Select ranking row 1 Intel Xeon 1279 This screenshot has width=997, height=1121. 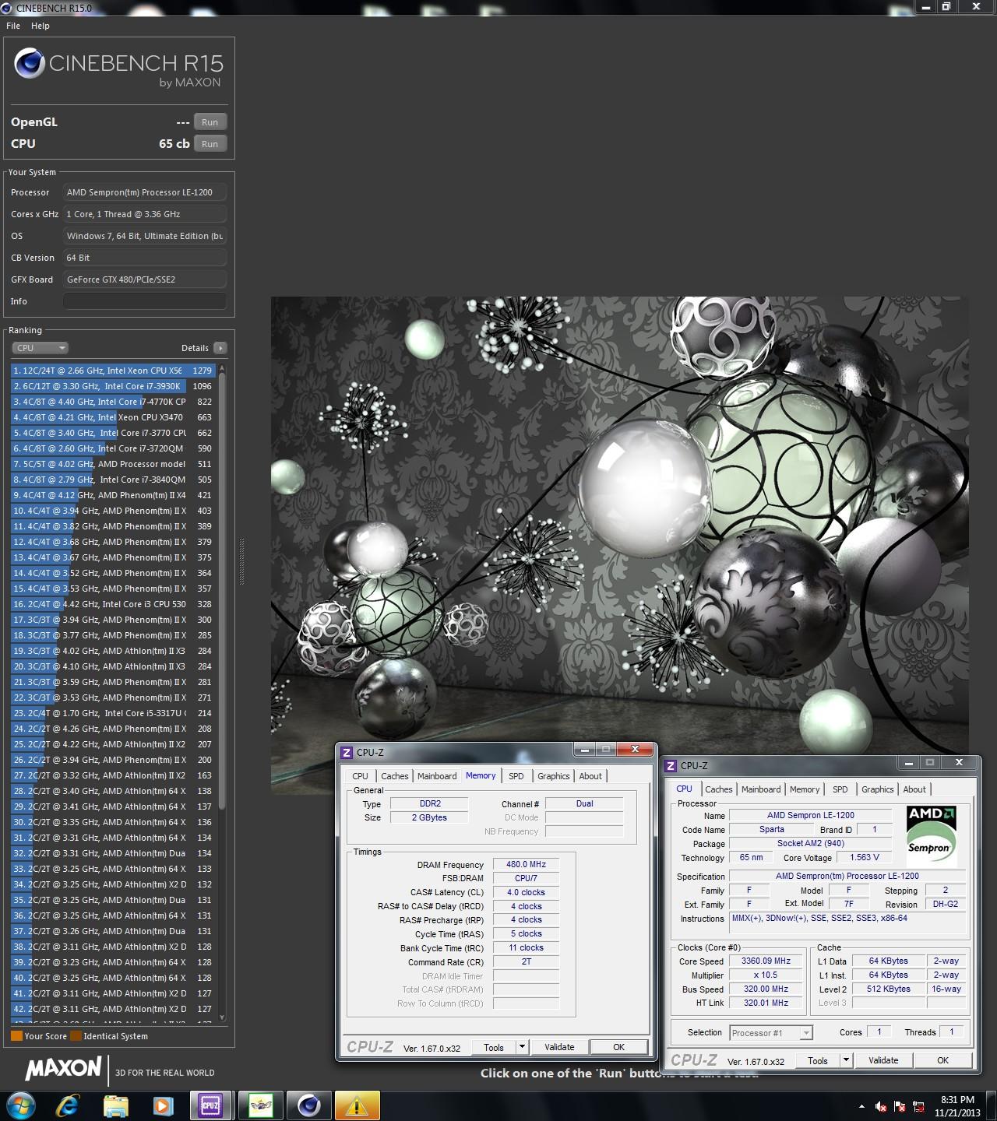click(113, 371)
